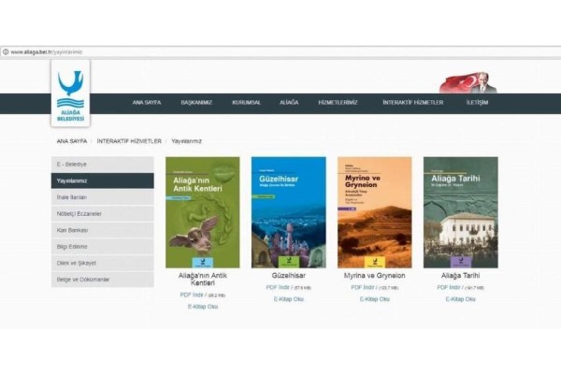Expand the KURUMSAL navigation menu
561x374 pixels.
[247, 102]
